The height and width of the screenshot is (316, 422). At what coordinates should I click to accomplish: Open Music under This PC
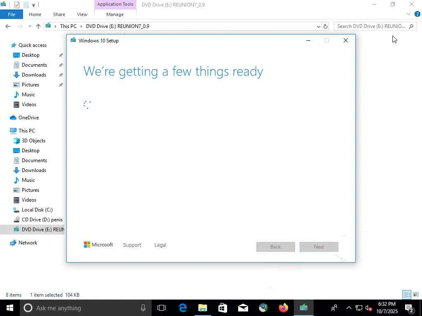(28, 180)
